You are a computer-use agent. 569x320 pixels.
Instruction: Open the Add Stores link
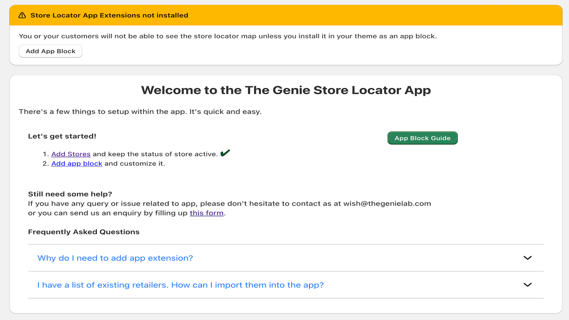[x=71, y=154]
